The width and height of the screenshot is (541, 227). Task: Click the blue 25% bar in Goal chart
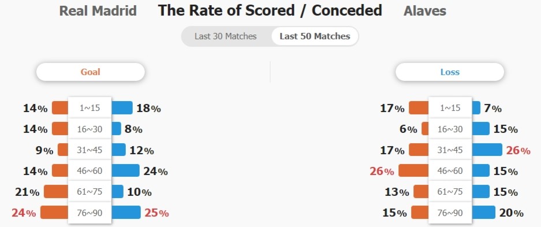click(x=126, y=212)
